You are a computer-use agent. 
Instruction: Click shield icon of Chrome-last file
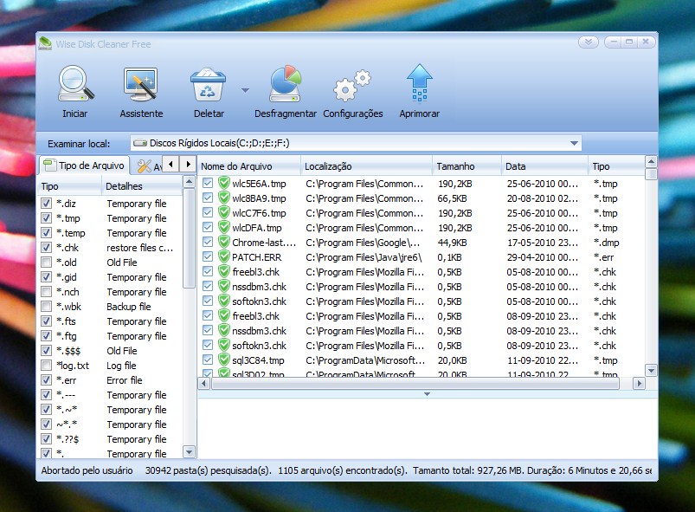click(x=224, y=243)
